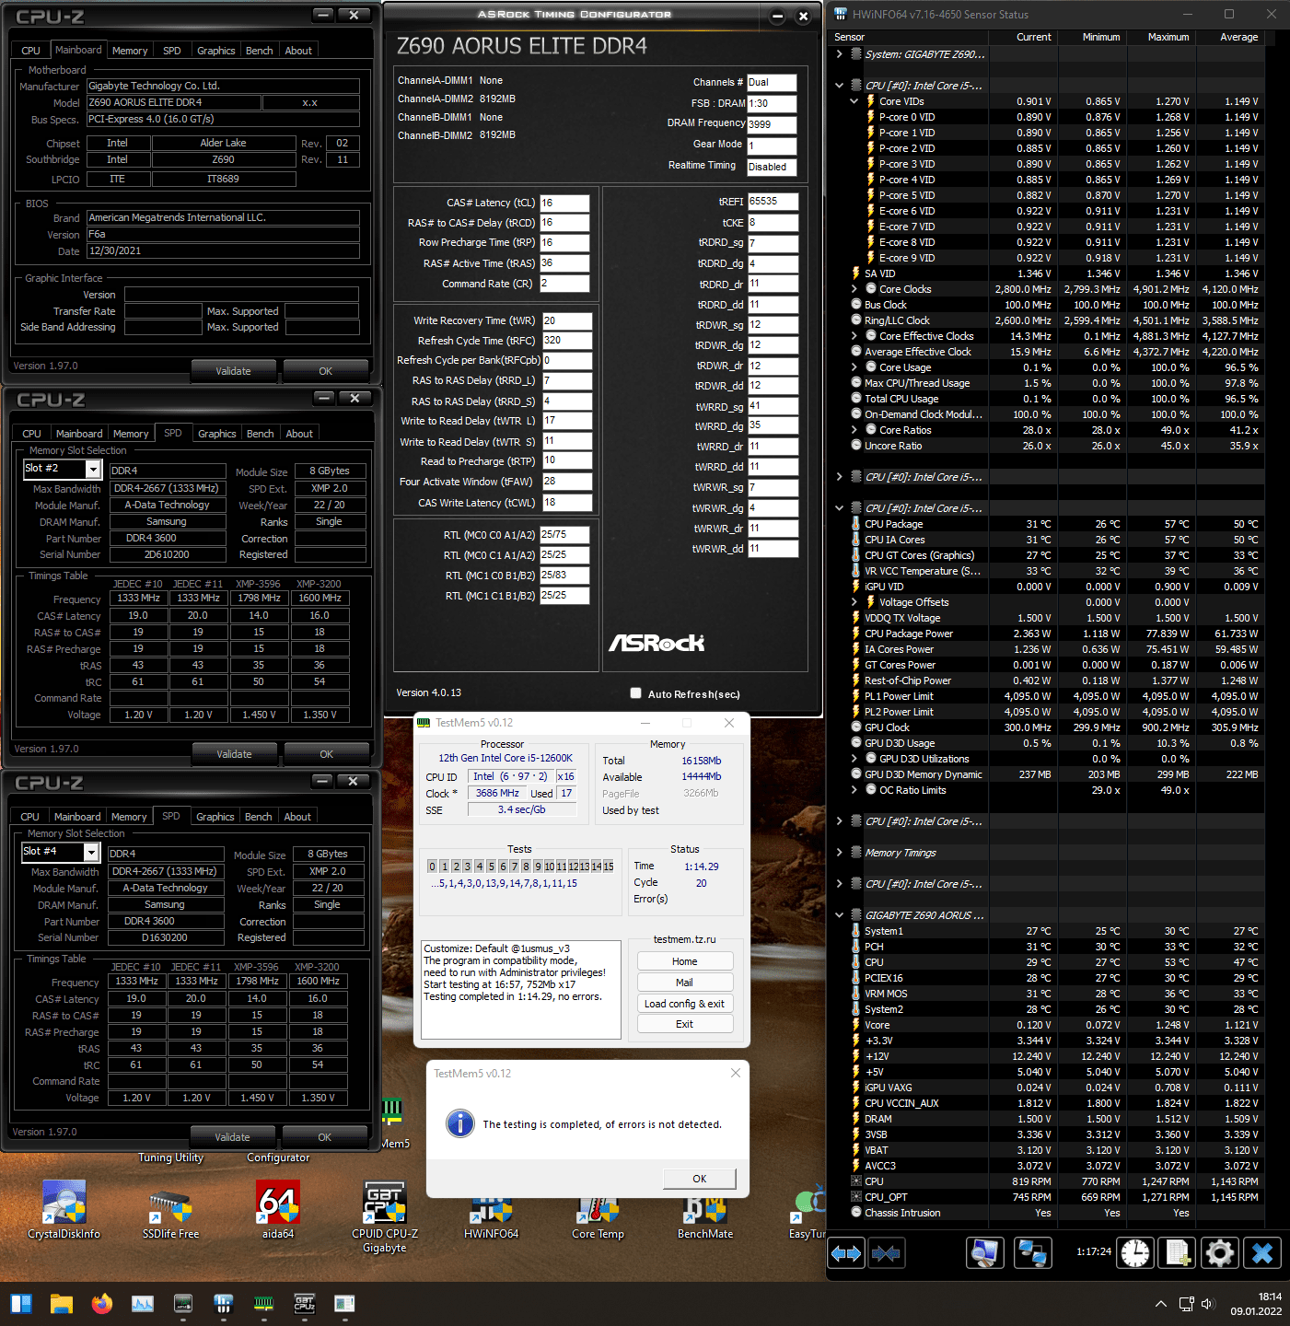The width and height of the screenshot is (1290, 1326).
Task: Expand Core Clocks sensor node
Action: point(854,289)
